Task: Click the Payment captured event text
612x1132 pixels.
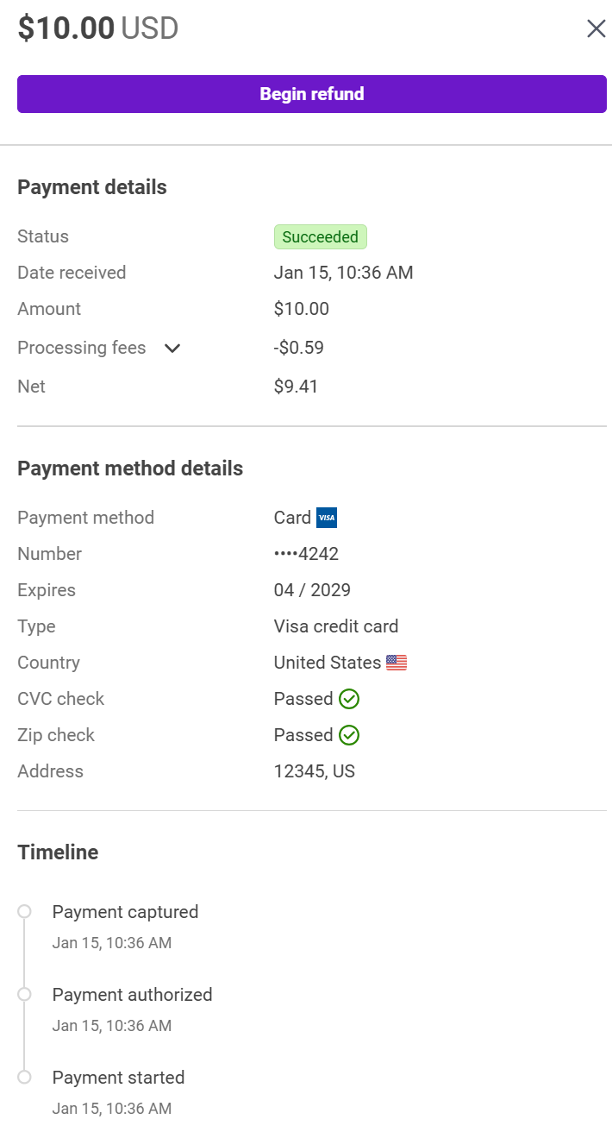Action: (125, 912)
